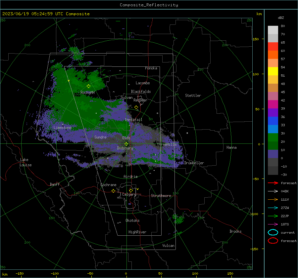Click the Banff city label
Viewport: 298px width, 278px height.
[x=55, y=184]
